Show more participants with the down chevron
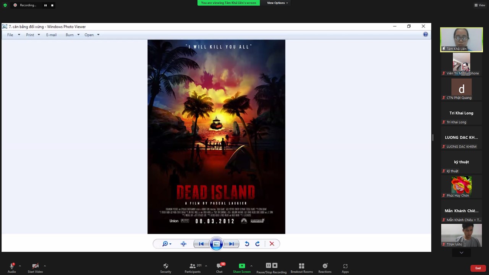The image size is (489, 275). click(x=461, y=252)
